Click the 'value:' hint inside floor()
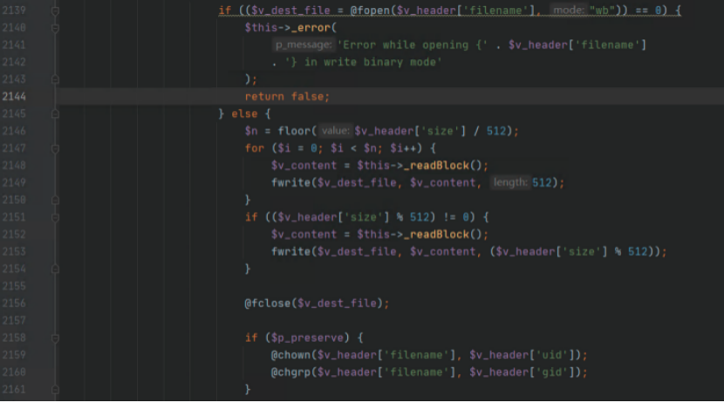Screen dimensions: 724x403 pyautogui.click(x=335, y=131)
